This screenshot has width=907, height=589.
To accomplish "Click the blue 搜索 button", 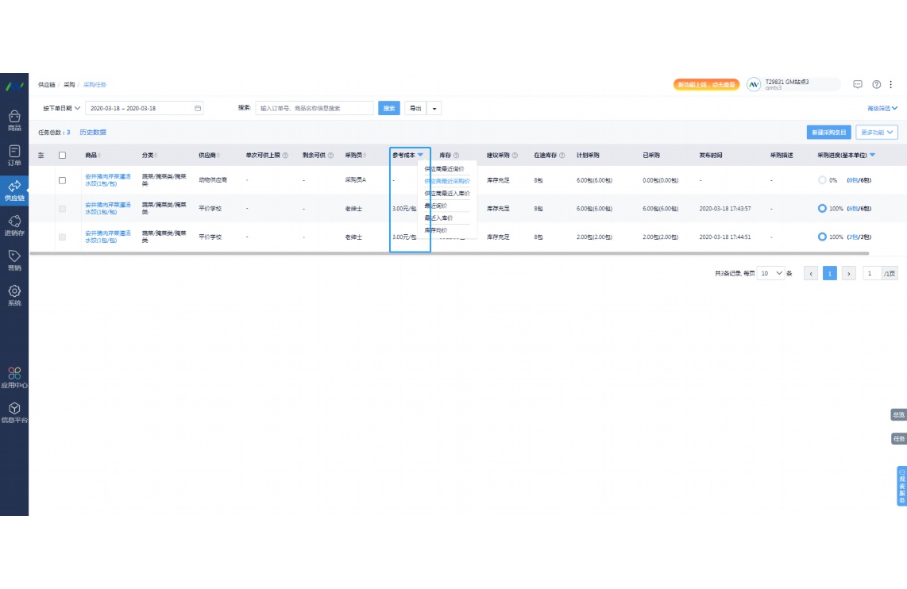I will point(389,108).
